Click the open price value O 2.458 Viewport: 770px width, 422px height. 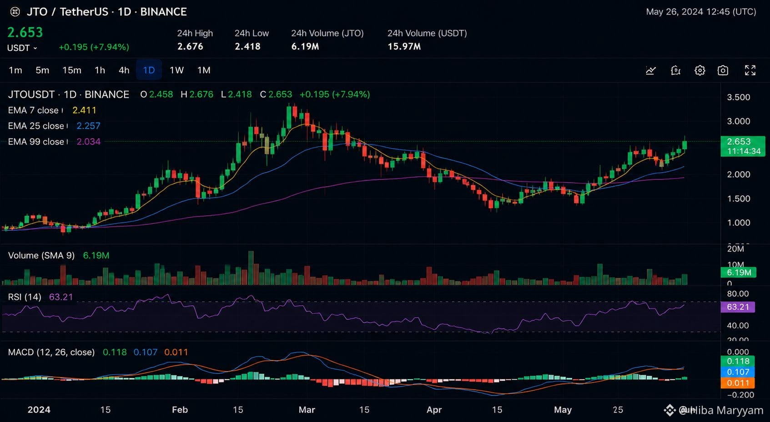click(x=156, y=94)
